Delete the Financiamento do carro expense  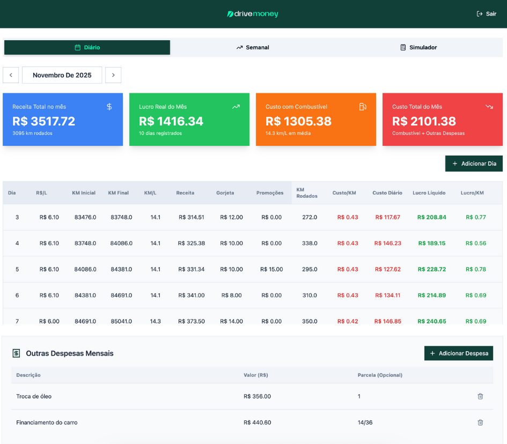point(480,423)
